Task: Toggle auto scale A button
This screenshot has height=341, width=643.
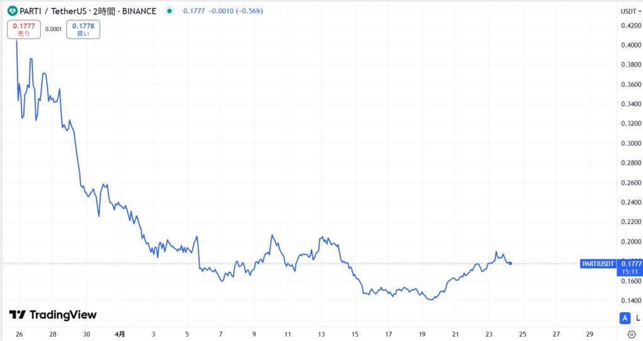Action: coord(625,318)
